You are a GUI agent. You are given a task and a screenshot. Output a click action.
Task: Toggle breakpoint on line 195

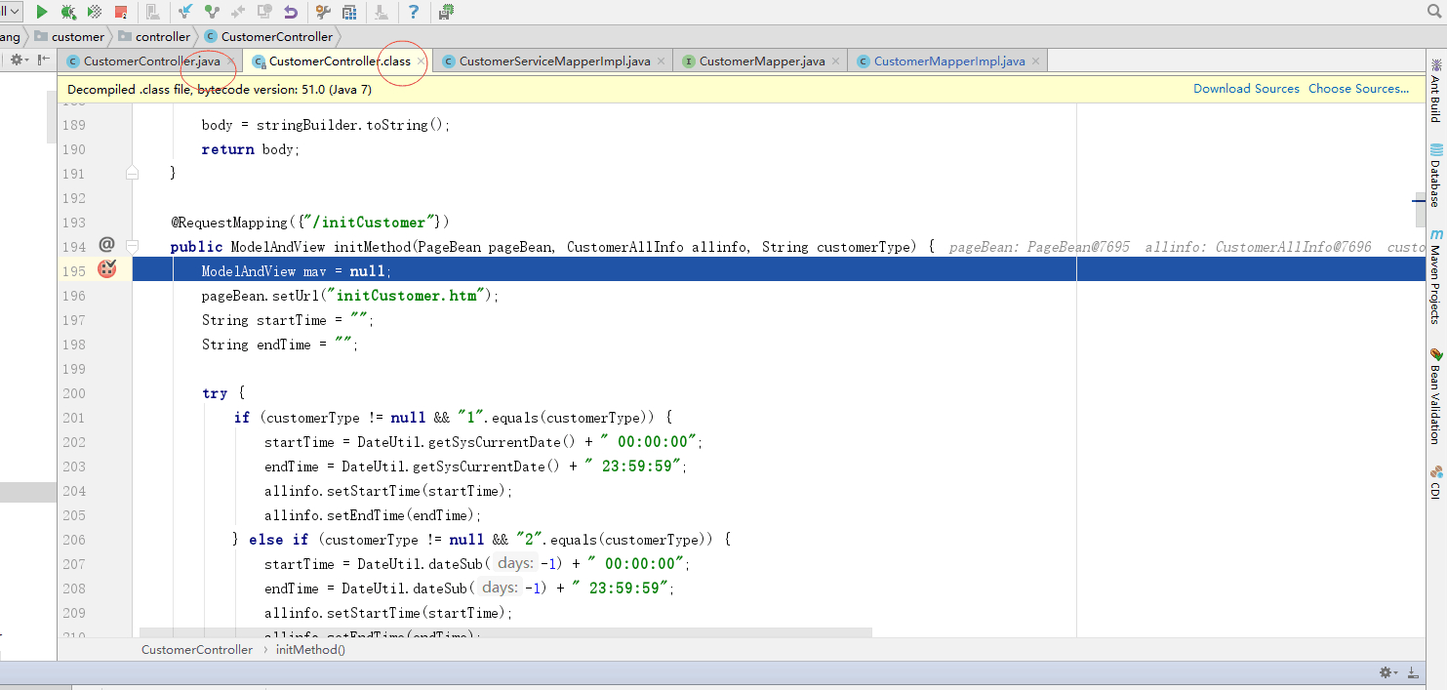coord(107,269)
